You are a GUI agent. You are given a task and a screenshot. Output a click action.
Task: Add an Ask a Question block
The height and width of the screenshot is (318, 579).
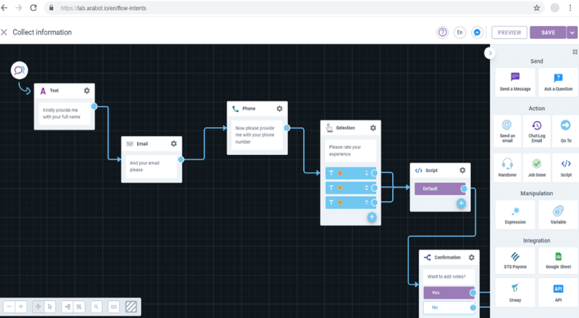point(558,82)
